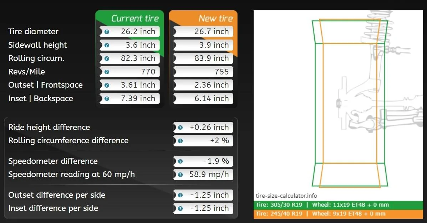Click the help icon beside Sidewall height value

[107, 45]
